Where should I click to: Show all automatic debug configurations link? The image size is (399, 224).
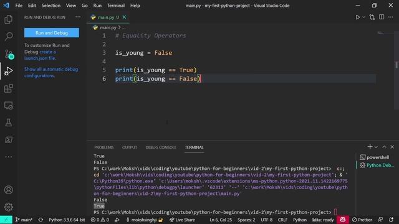click(x=51, y=72)
